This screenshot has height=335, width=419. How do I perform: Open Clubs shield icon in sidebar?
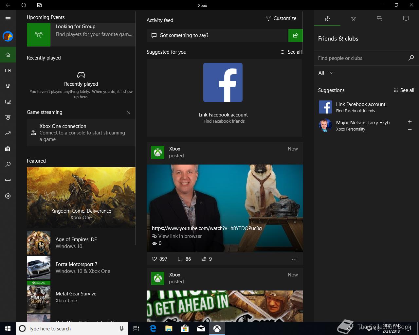coord(8,117)
